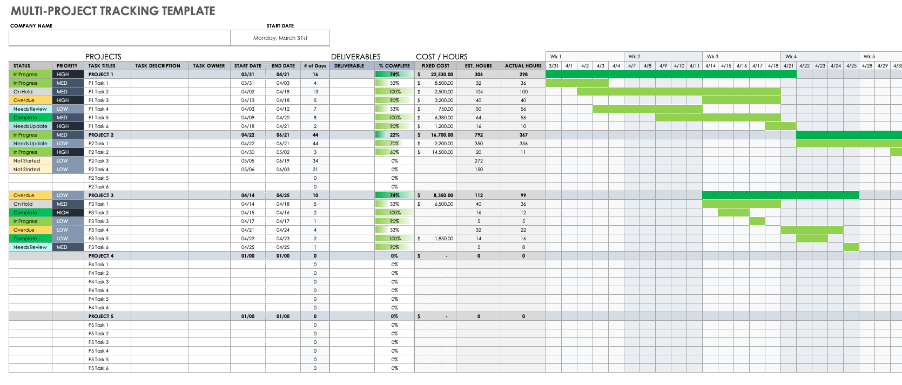Click the 4/14 date column header
This screenshot has height=385, width=902.
[x=710, y=66]
